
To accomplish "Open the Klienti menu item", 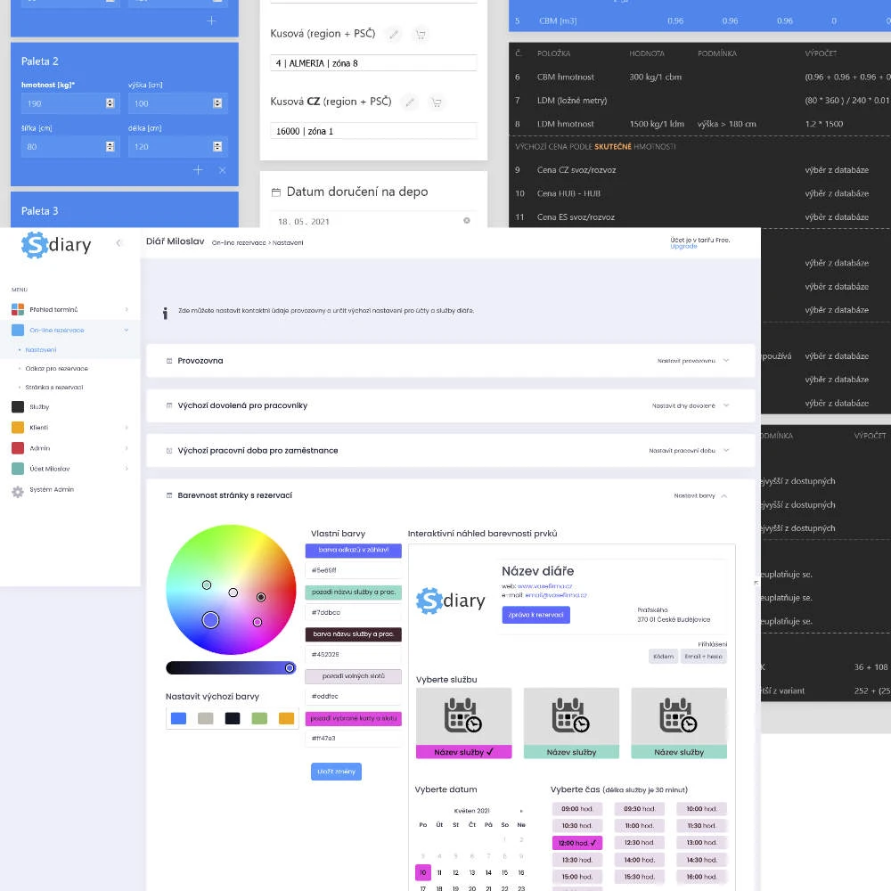I will 38,428.
